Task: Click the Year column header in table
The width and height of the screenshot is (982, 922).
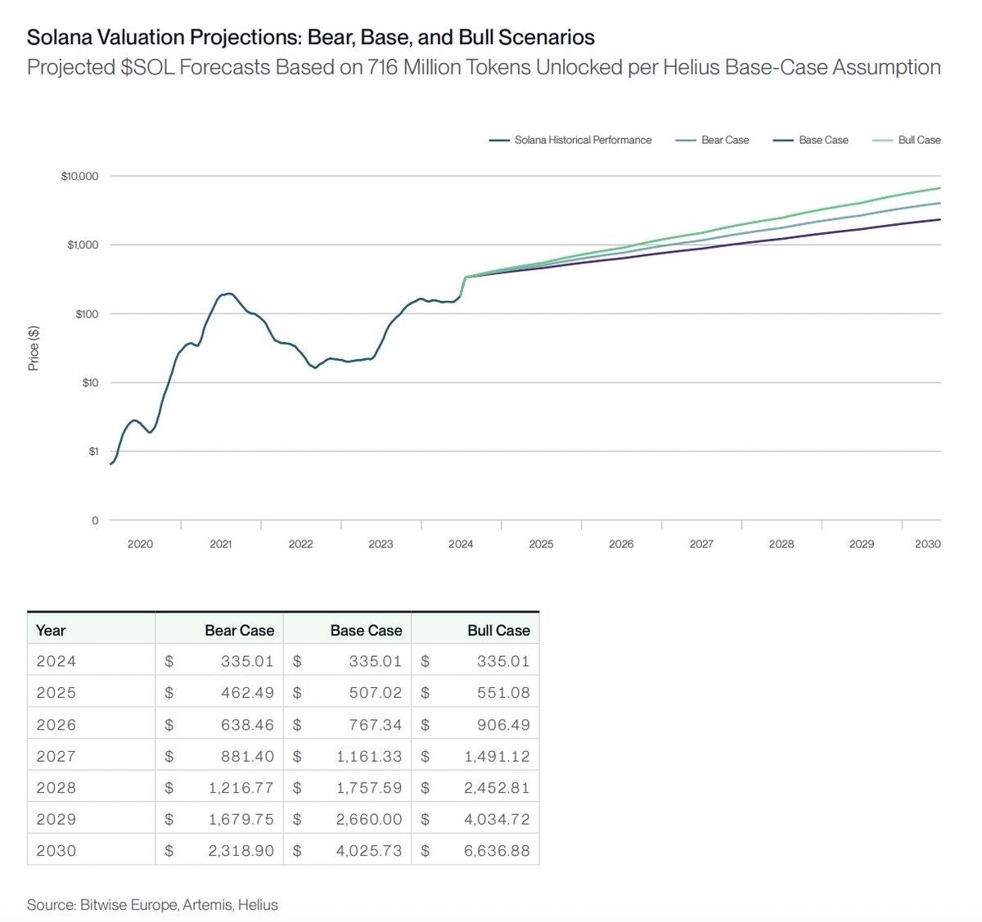Action: [51, 630]
